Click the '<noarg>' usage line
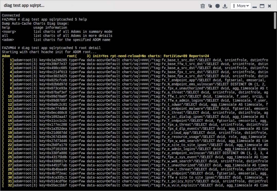277x191 pixels. coord(57,32)
